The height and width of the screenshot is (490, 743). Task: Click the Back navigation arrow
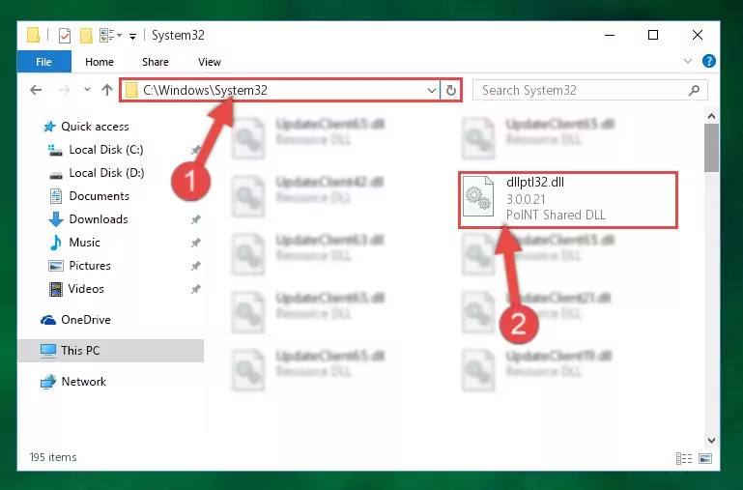(x=36, y=90)
